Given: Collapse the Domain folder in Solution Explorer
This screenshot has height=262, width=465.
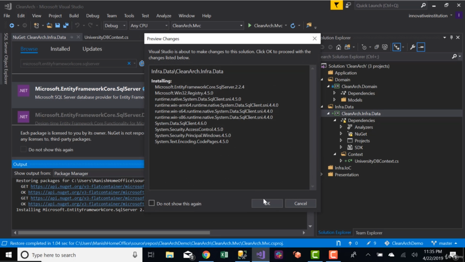Looking at the screenshot, I should tap(322, 80).
